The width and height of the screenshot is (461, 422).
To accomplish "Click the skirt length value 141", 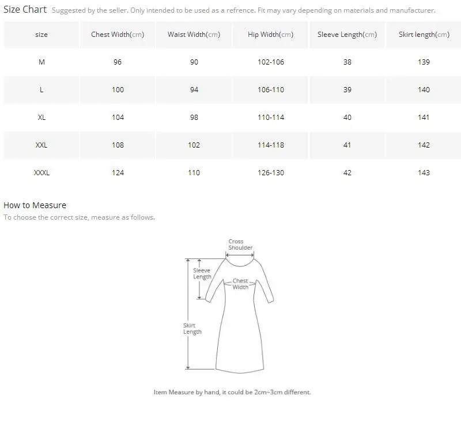I will tap(424, 118).
